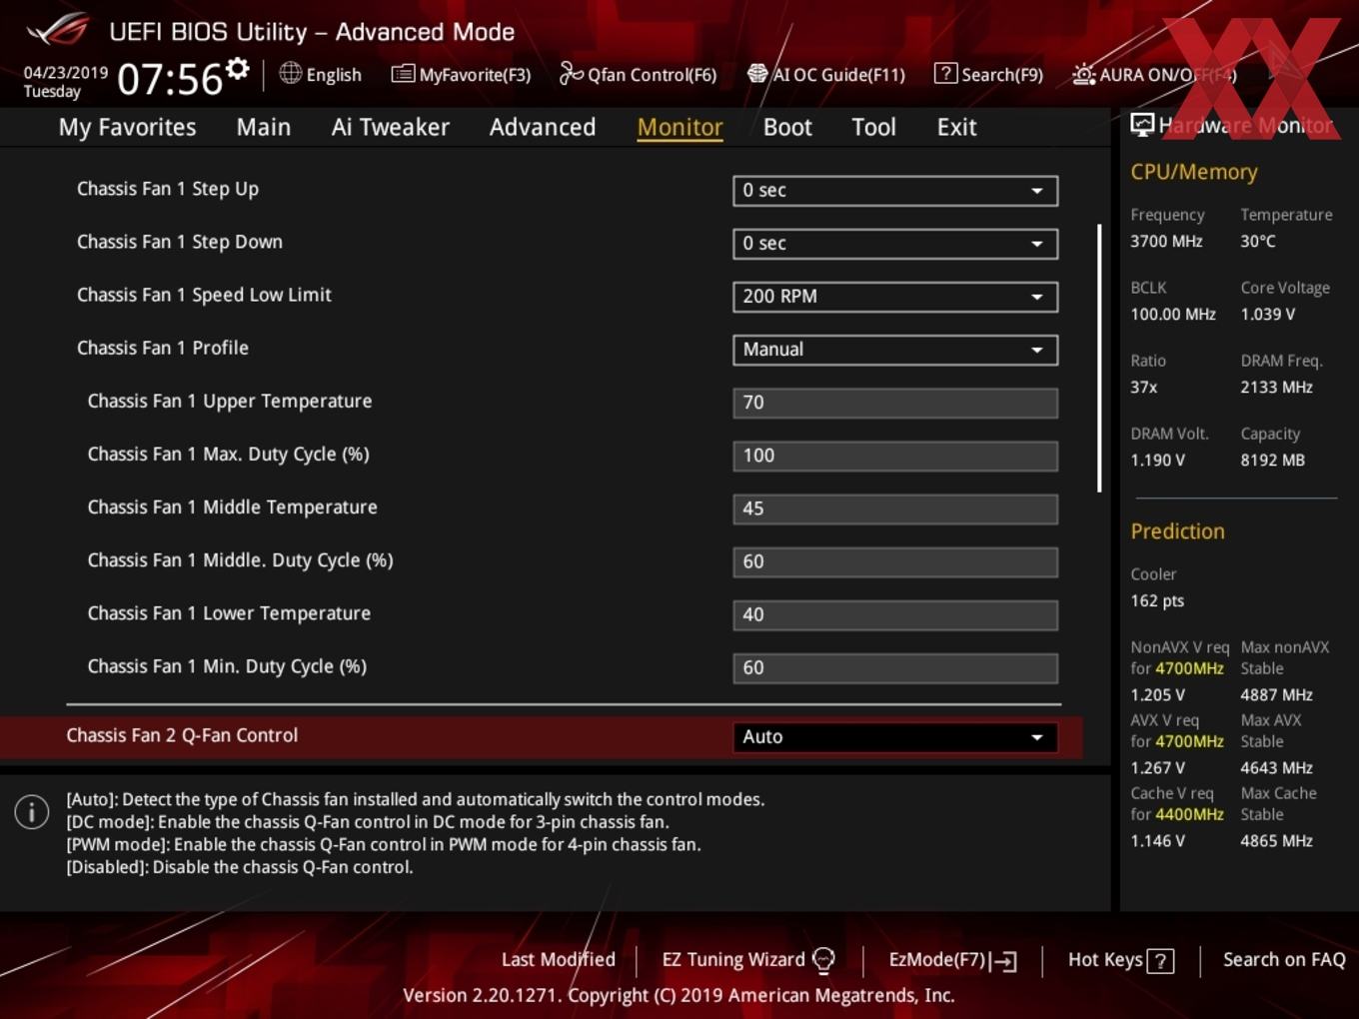1359x1019 pixels.
Task: Click the 8192 MB capacity value
Action: [x=1272, y=460]
